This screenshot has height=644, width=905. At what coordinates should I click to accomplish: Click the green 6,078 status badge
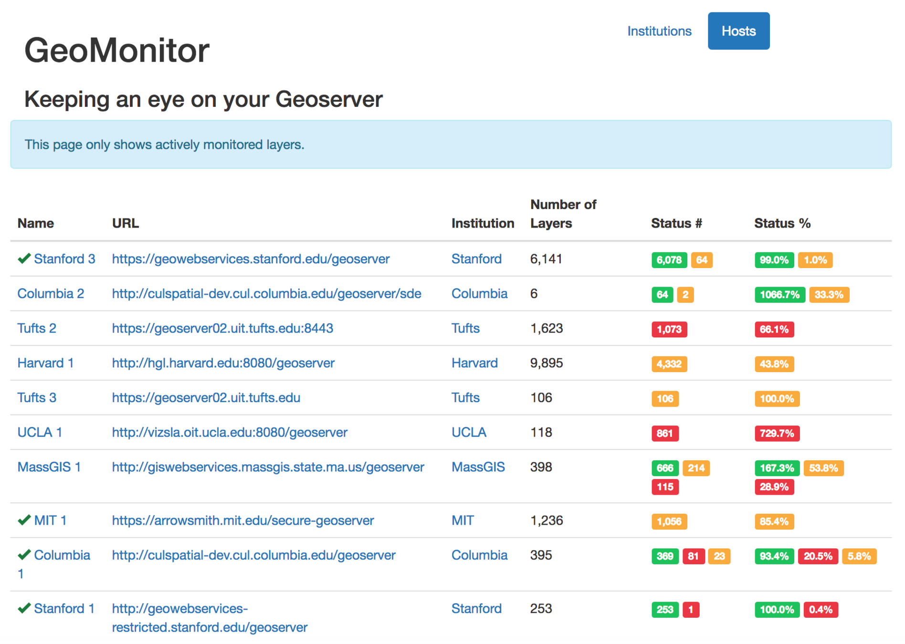(669, 260)
